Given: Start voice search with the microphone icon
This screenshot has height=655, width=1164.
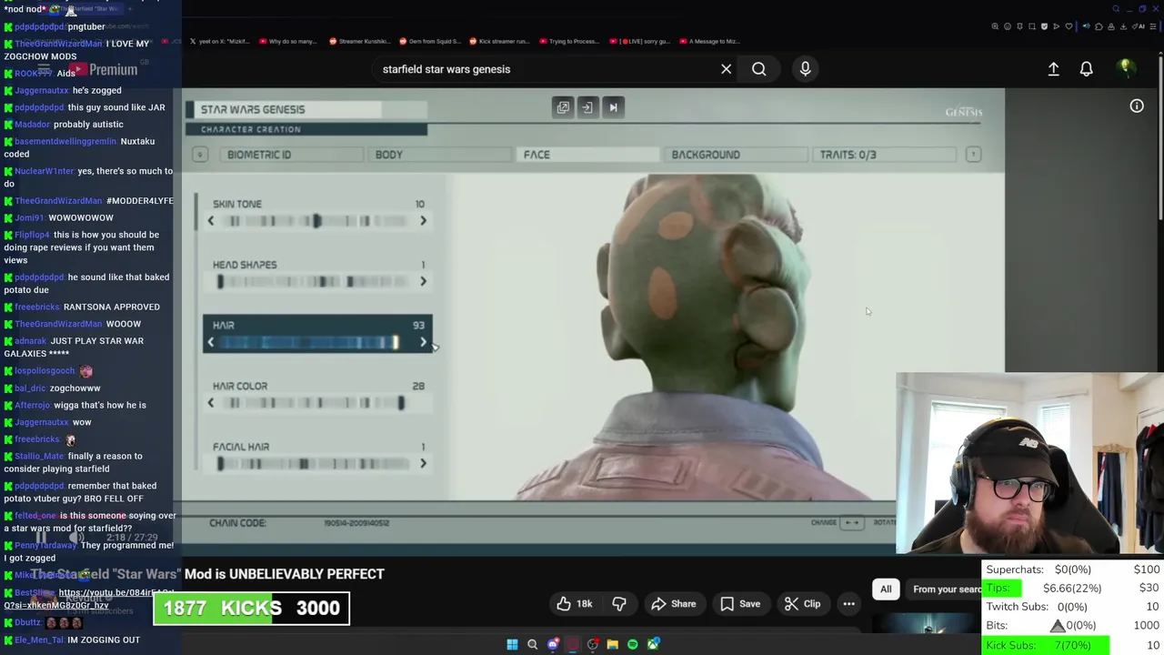Looking at the screenshot, I should [805, 68].
